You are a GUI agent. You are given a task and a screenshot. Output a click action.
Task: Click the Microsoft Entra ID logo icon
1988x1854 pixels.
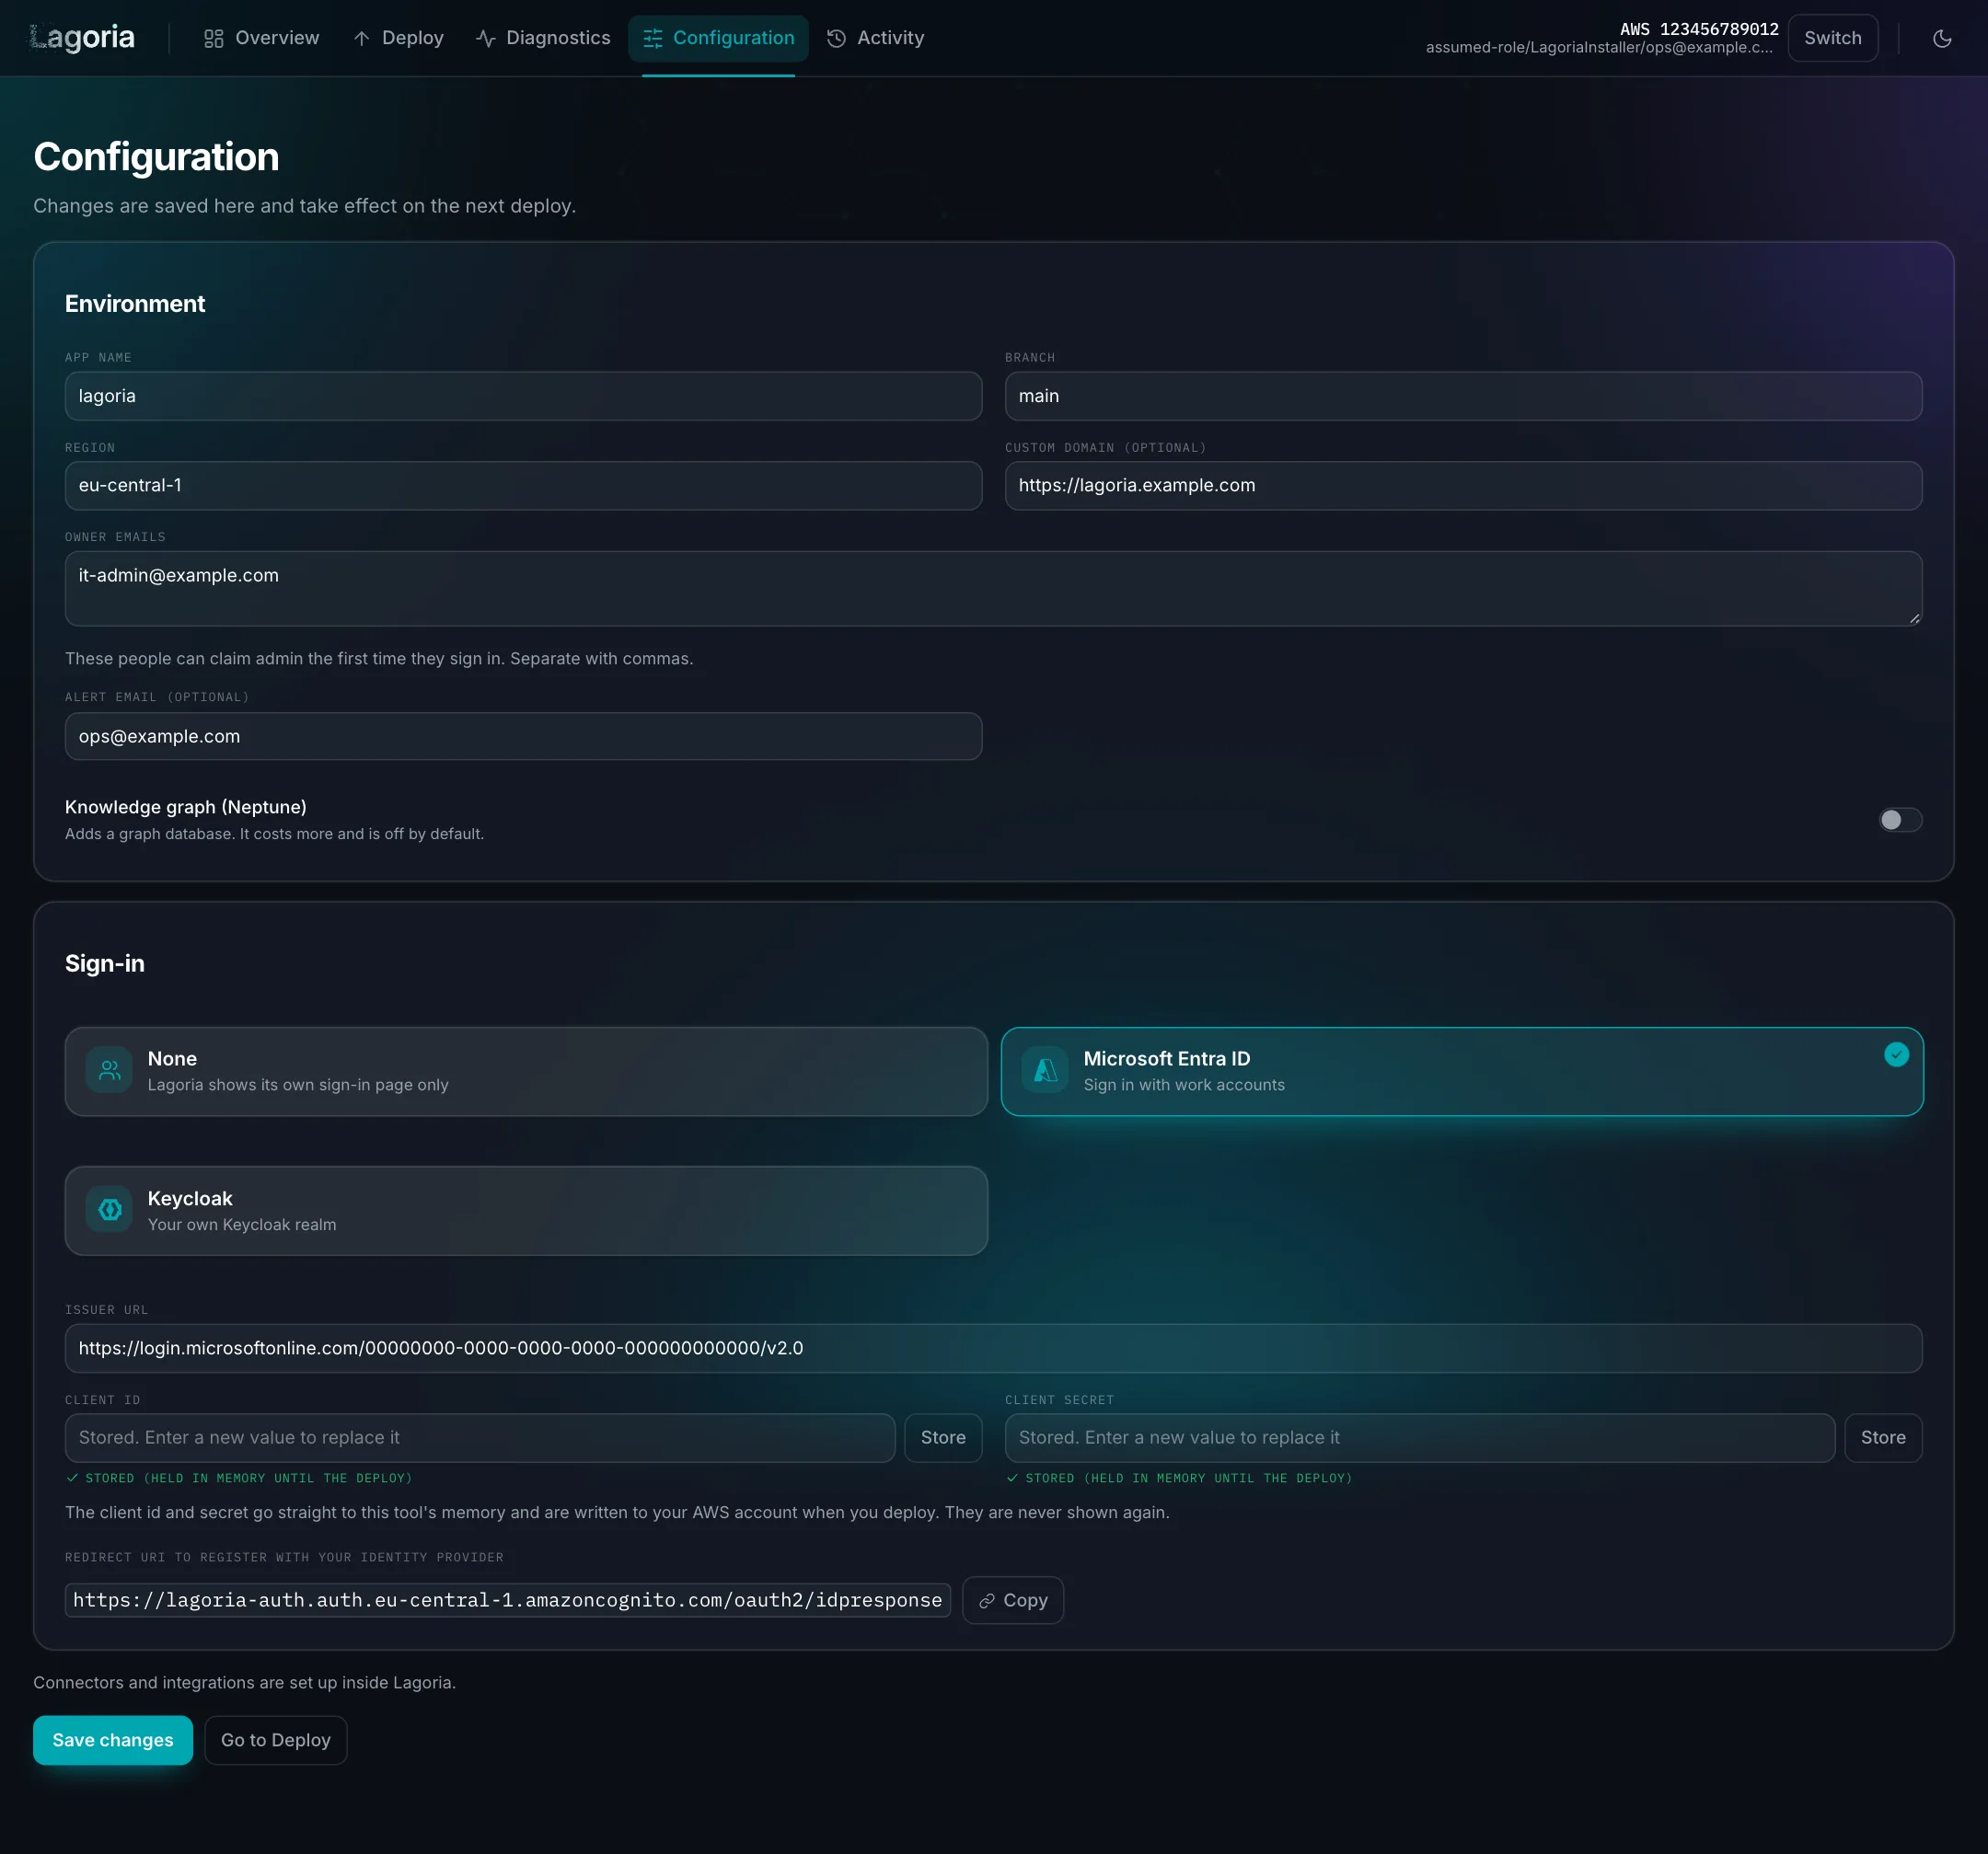[x=1045, y=1070]
